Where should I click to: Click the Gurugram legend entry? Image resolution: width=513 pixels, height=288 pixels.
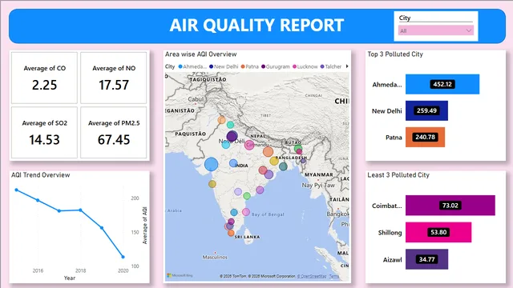point(276,66)
